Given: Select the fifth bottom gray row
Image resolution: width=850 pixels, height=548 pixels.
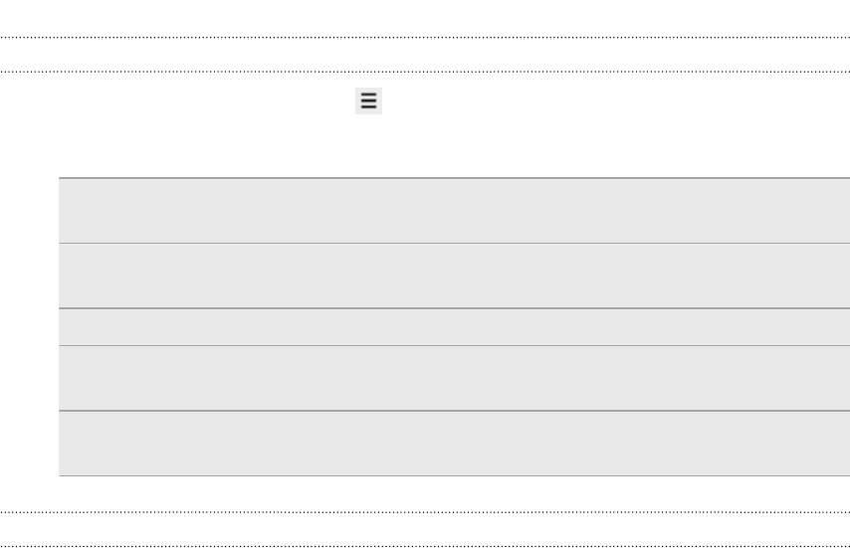Looking at the screenshot, I should (454, 444).
